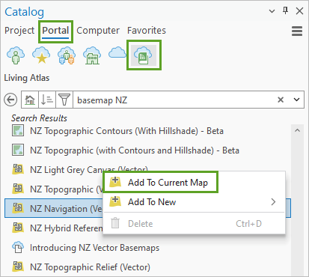Close the Catalog pane
Screen dimensions: 309x277
[x=299, y=11]
